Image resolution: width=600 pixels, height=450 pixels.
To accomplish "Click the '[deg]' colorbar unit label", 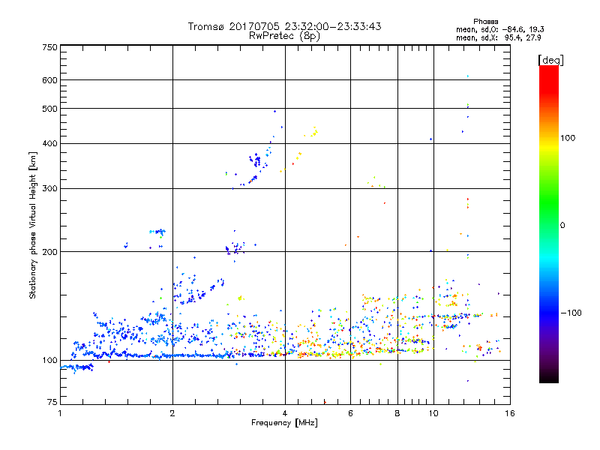I will click(550, 60).
